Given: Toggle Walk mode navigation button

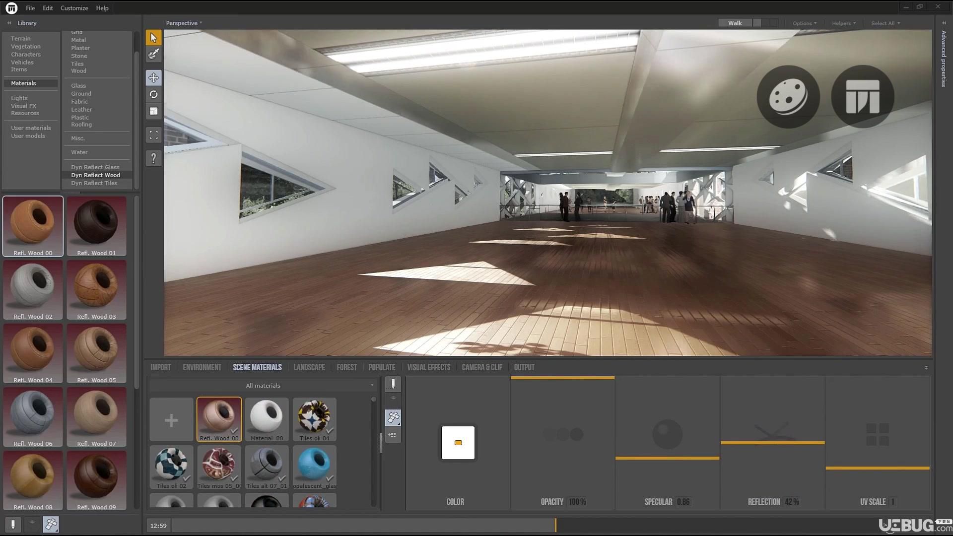Looking at the screenshot, I should tap(735, 23).
